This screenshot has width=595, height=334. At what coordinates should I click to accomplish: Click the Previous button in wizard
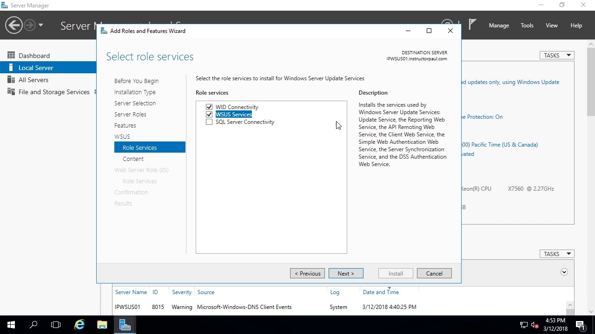[307, 274]
